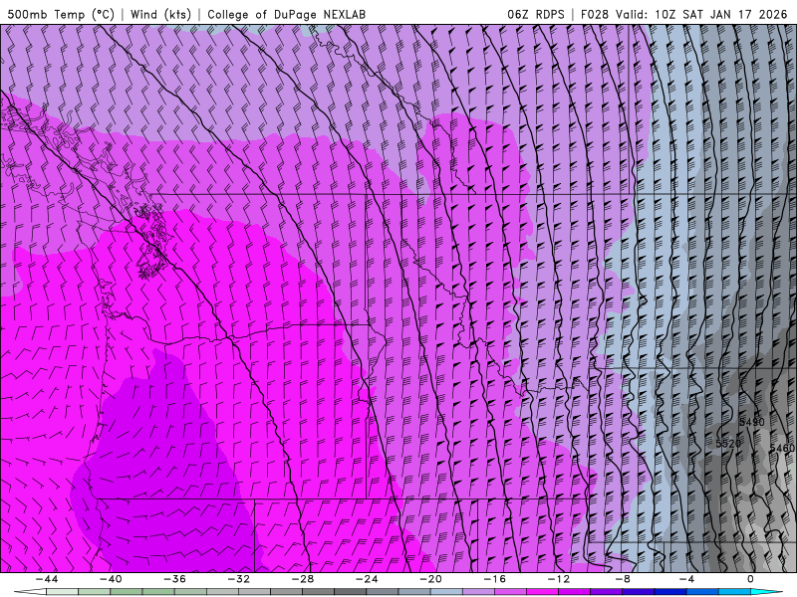Click the -36 color bar label

[x=175, y=579]
